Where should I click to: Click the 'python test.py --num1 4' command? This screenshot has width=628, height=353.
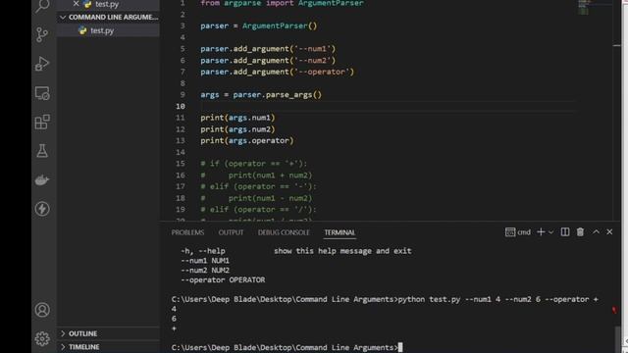point(449,299)
